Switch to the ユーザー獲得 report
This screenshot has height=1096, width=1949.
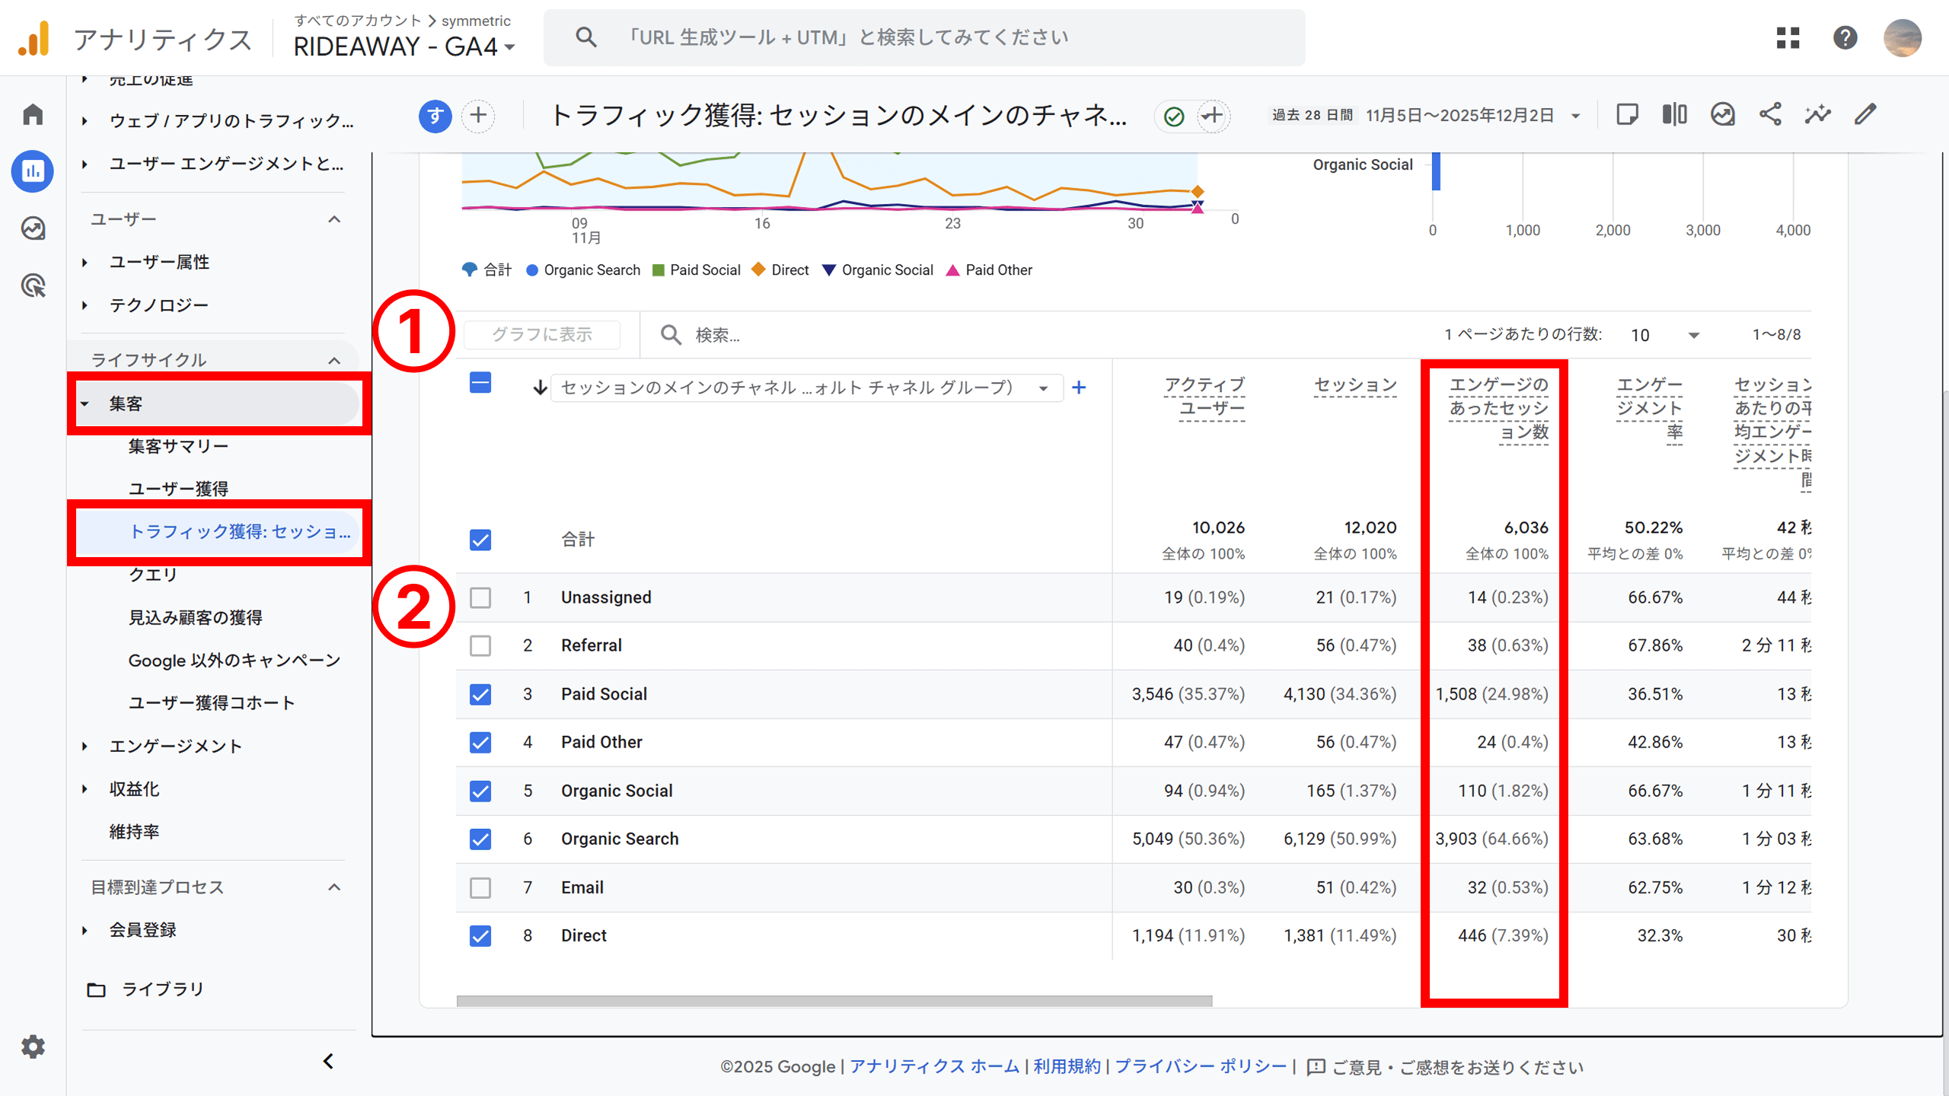pyautogui.click(x=177, y=488)
